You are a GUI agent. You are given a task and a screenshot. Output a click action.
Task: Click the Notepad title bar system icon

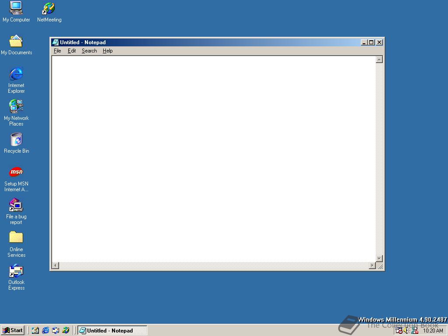[56, 42]
